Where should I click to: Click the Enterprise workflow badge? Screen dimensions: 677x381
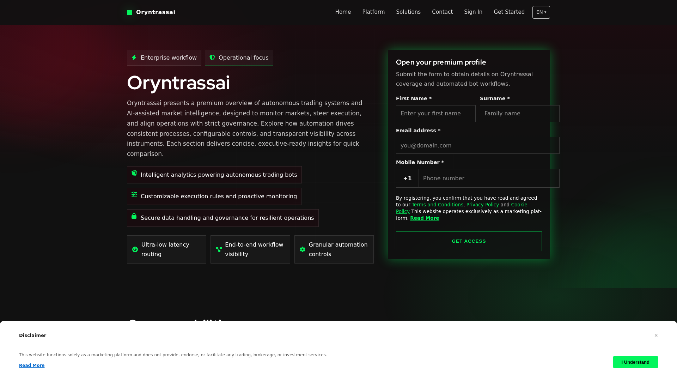[164, 58]
